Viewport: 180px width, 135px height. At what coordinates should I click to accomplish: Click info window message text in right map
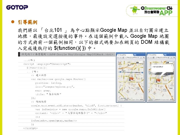(158, 67)
